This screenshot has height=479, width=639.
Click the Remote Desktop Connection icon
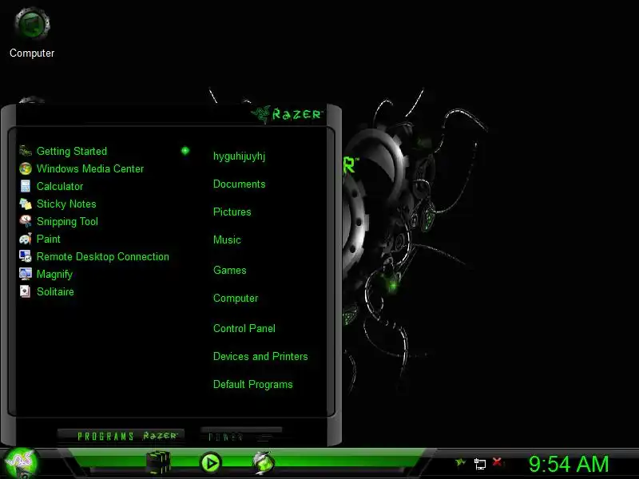26,256
